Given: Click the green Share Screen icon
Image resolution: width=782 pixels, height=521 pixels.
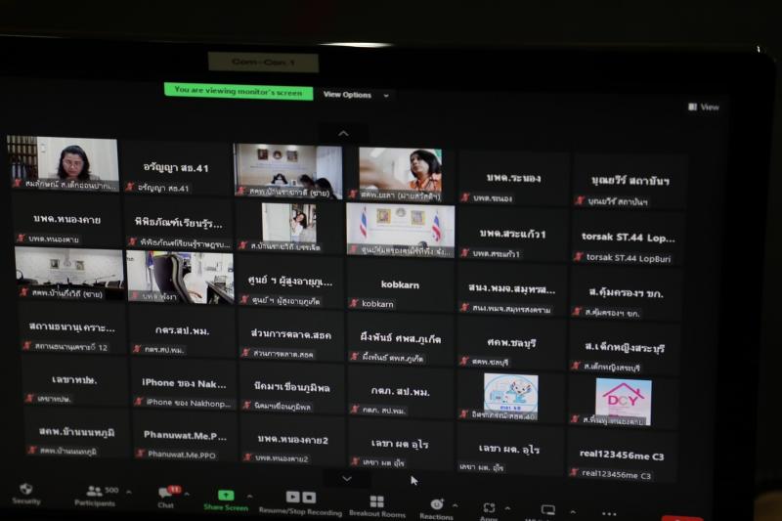Looking at the screenshot, I should tap(226, 496).
